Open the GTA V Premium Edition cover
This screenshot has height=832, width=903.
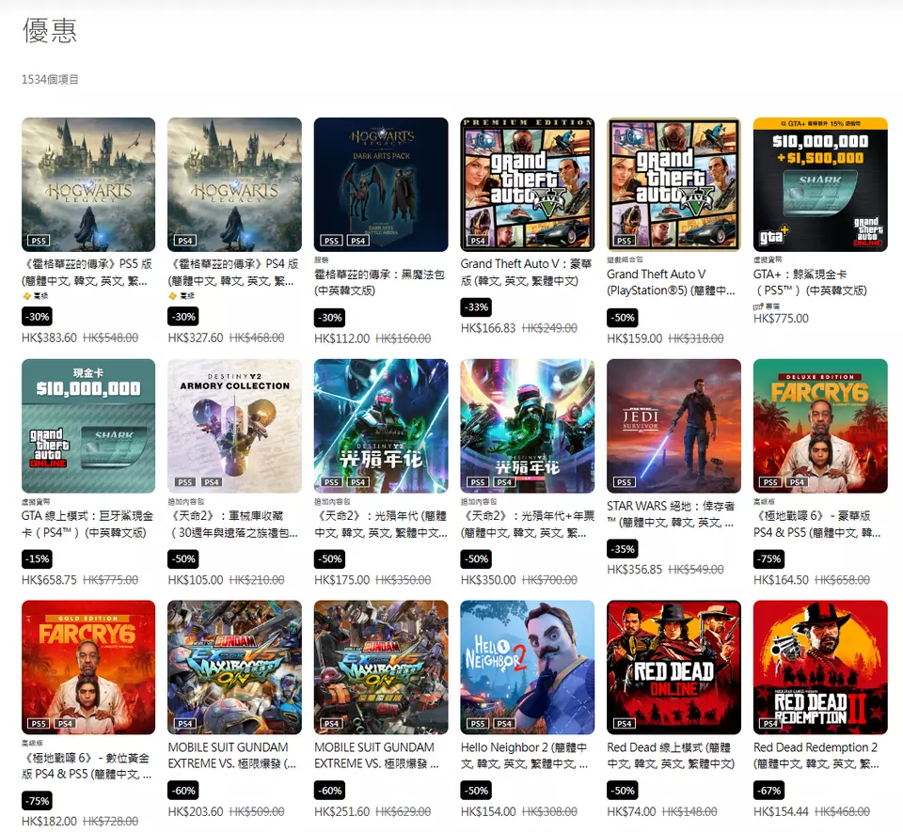528,184
